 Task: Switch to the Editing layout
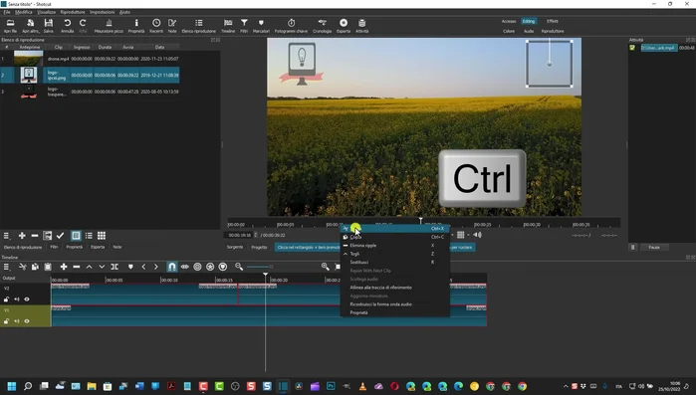pyautogui.click(x=528, y=21)
